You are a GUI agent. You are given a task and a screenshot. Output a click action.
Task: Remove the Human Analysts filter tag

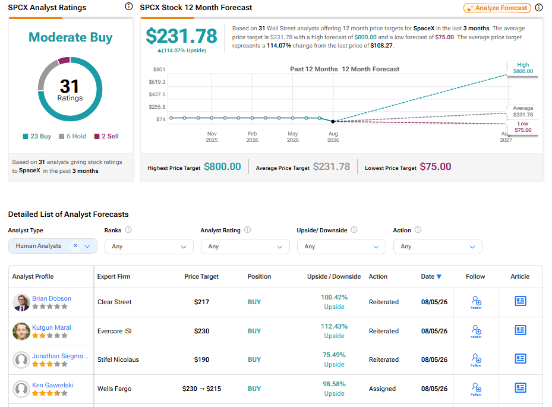(75, 246)
